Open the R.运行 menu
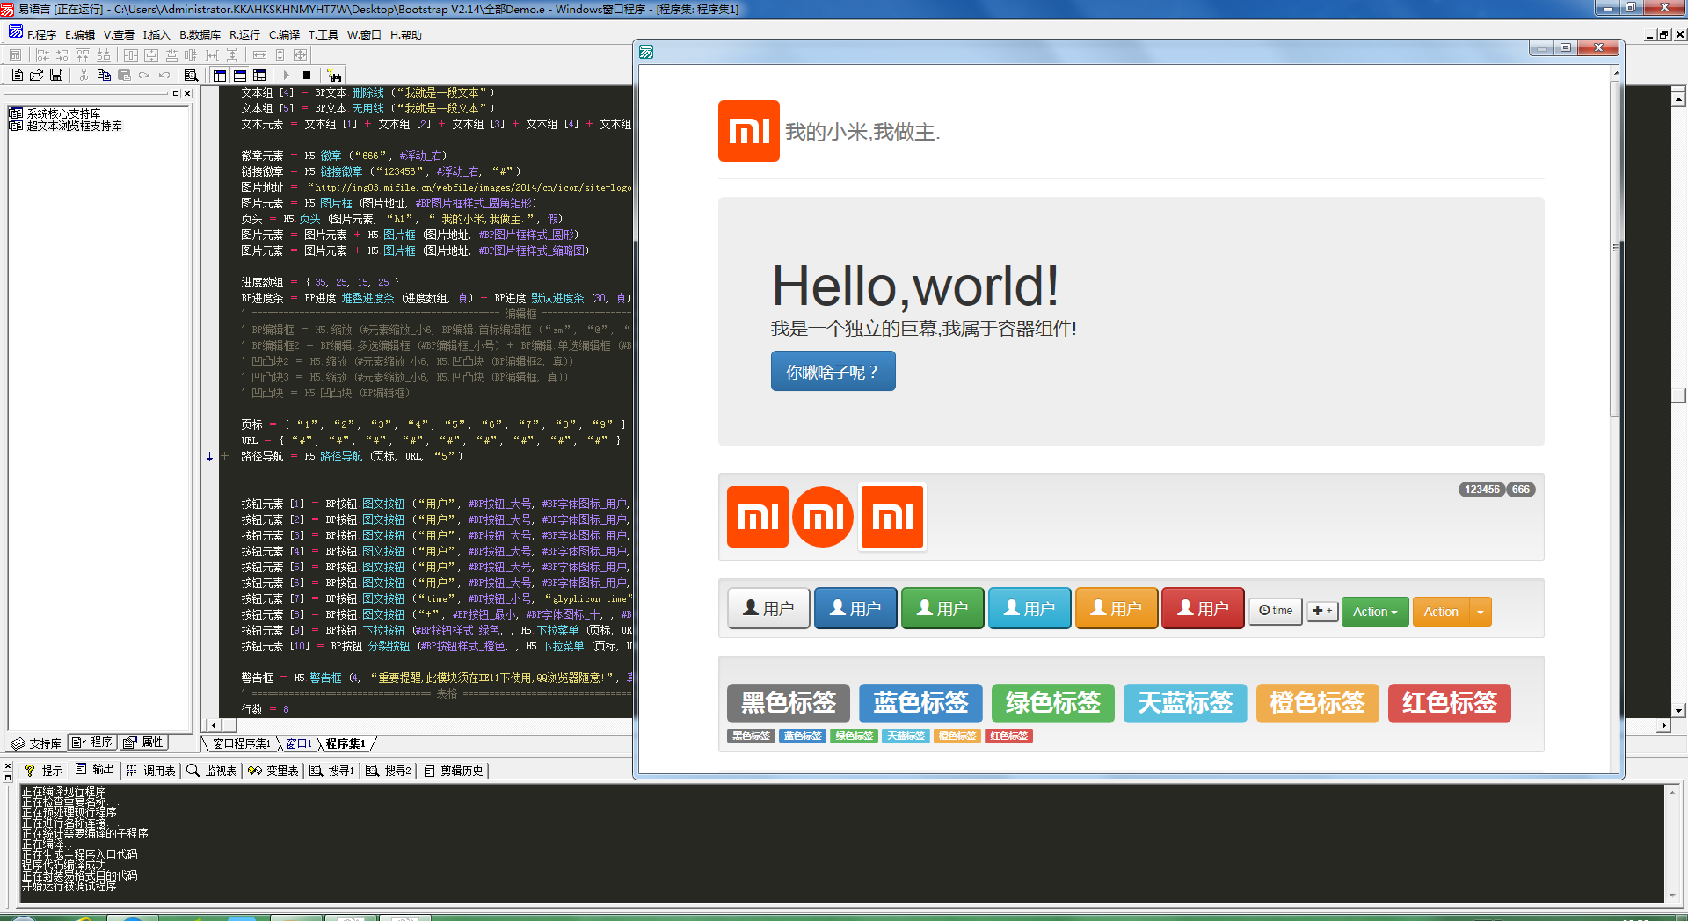 244,35
